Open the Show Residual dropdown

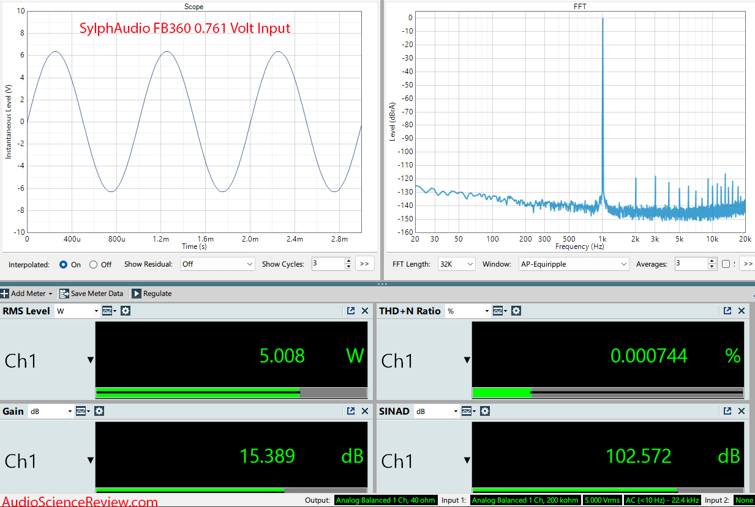coord(217,264)
